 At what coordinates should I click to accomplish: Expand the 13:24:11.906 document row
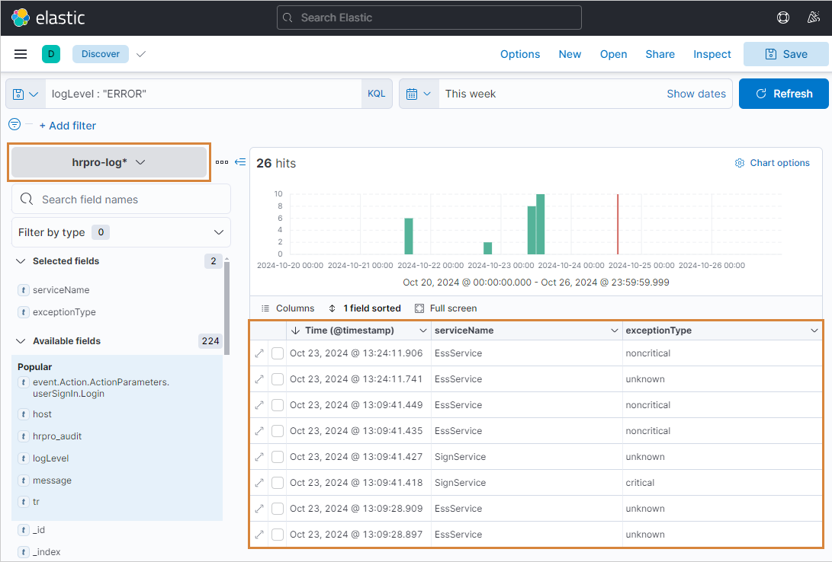tap(259, 353)
